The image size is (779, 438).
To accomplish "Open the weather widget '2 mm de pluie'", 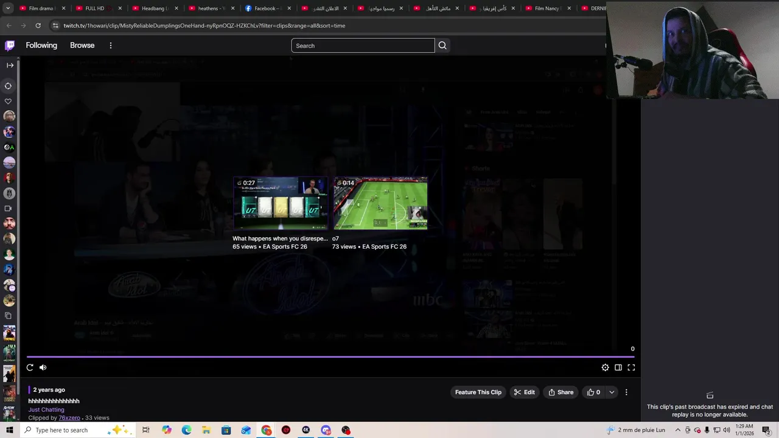I will coord(636,430).
